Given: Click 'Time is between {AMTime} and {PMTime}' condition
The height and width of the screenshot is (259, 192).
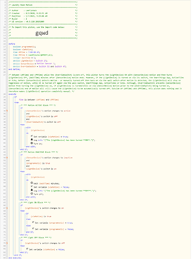Looking at the screenshot, I should tap(39, 99).
